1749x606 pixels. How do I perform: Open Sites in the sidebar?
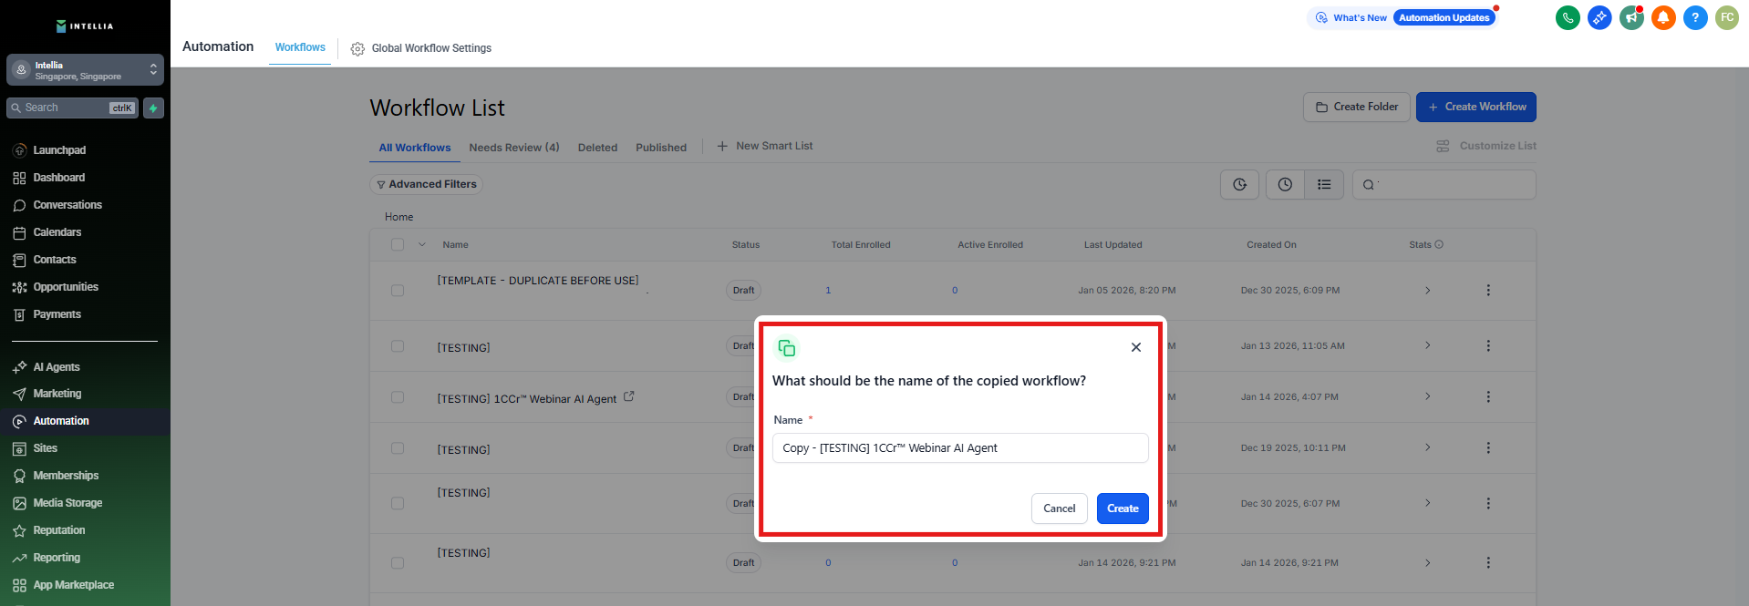coord(46,448)
